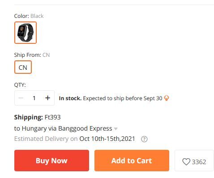
Task: Click the Add to Cart button
Action: [x=132, y=161]
